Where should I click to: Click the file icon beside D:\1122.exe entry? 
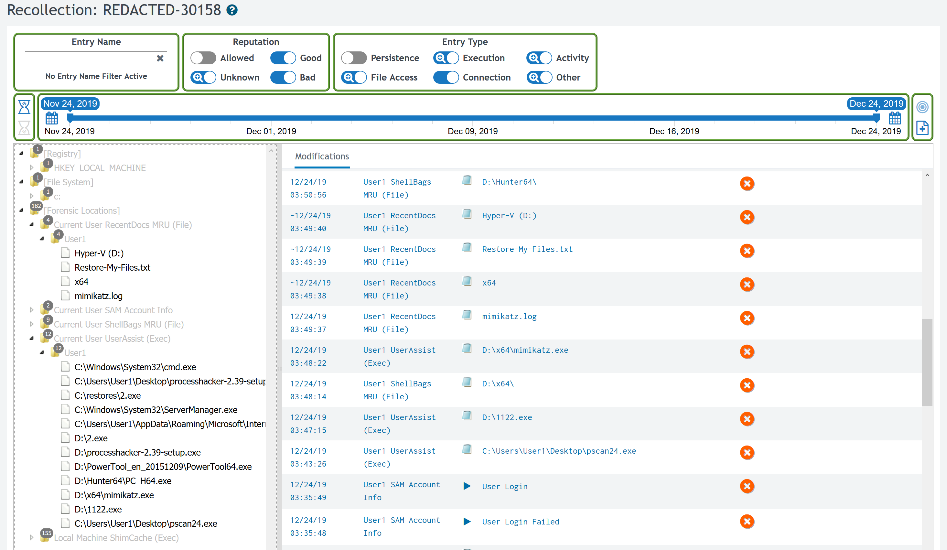point(467,416)
